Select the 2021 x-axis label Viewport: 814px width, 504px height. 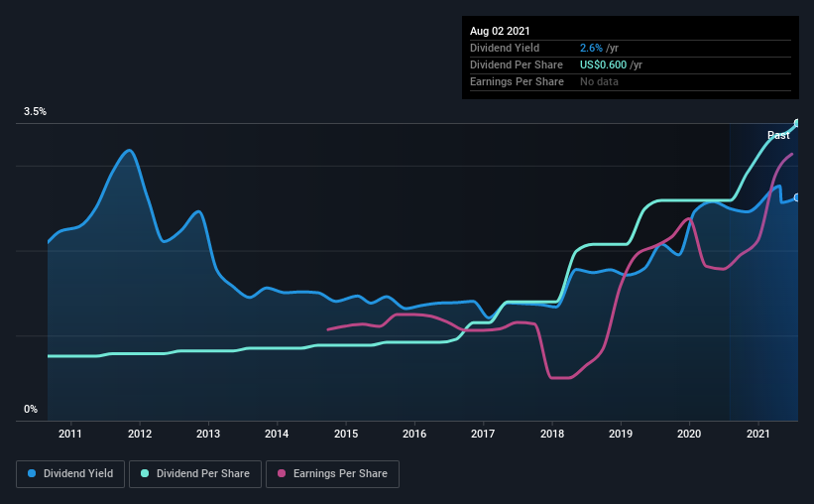757,434
